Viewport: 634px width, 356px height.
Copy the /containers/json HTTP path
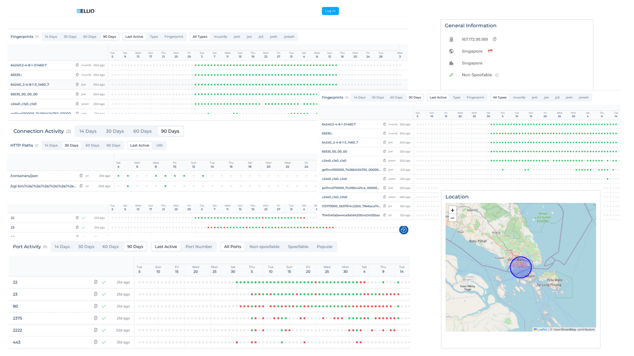[81, 176]
